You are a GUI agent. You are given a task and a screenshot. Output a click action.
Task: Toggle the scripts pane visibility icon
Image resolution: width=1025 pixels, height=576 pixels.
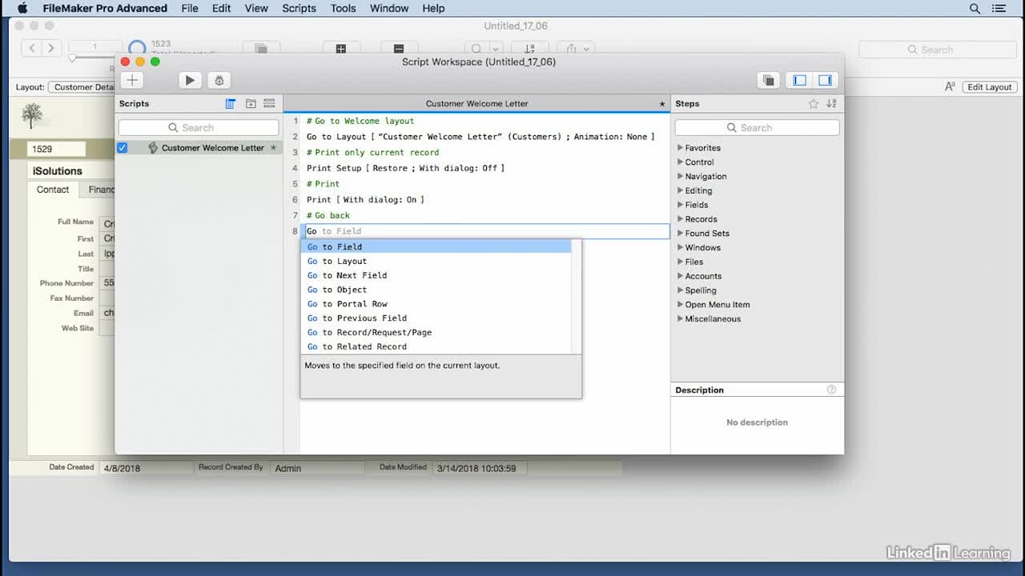click(799, 80)
